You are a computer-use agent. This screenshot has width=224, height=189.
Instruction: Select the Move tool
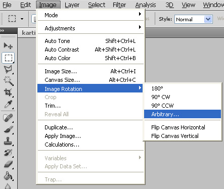pyautogui.click(x=8, y=46)
